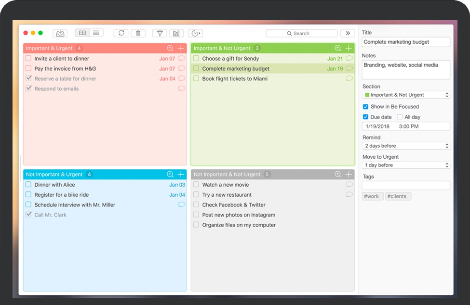Click the sync refresh icon
Screen dimensions: 470x305
click(121, 33)
